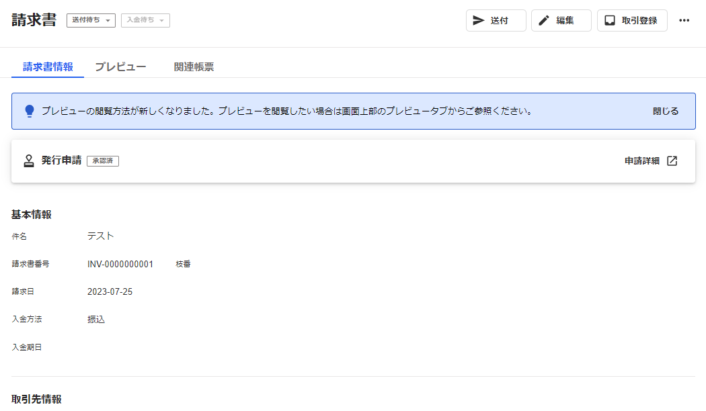Click the 入金期日 field label

tap(27, 347)
